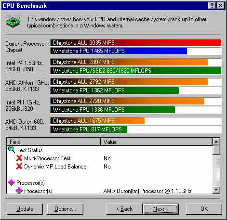
Task: Click the No value for Multi-Processor Test
Action: [107, 158]
